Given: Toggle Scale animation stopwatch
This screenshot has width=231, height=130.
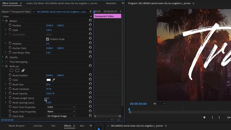Looking at the screenshot, I should (10, 30).
